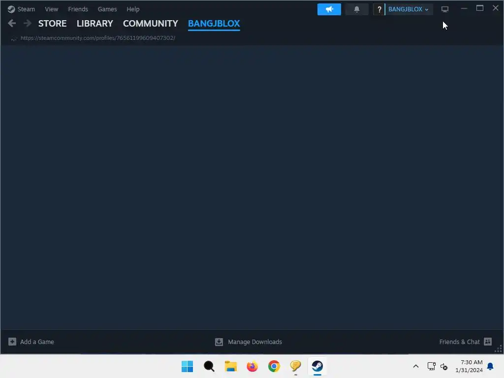Open the Steam menu
The height and width of the screenshot is (378, 504).
26,9
